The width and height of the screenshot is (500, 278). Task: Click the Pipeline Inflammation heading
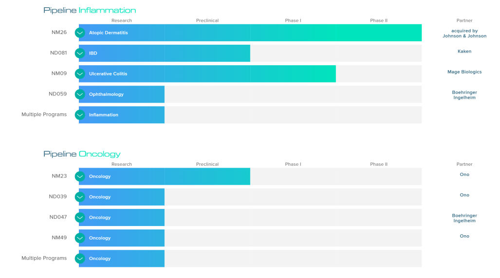point(90,10)
